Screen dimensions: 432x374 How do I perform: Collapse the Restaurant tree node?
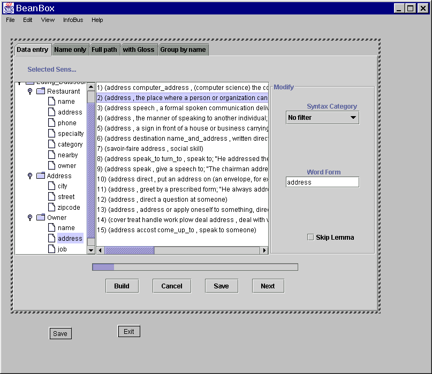[x=30, y=91]
